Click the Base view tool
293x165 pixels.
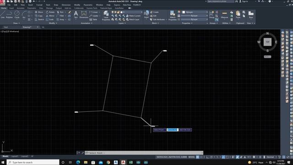(251, 15)
